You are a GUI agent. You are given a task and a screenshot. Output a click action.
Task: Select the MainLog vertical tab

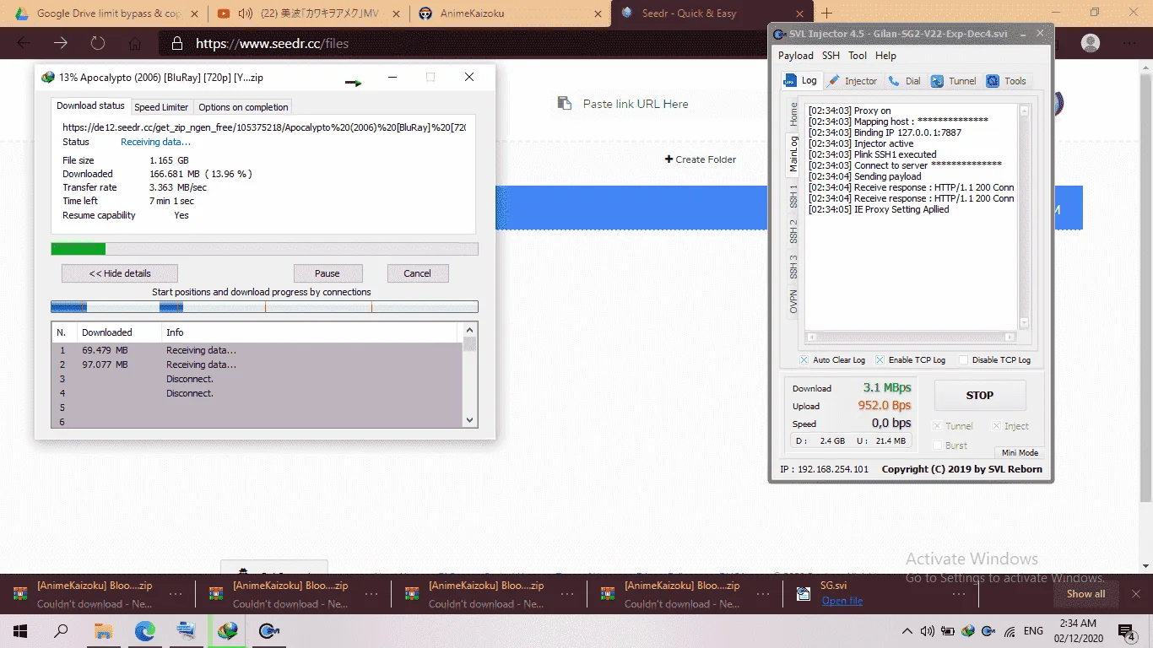click(x=793, y=154)
